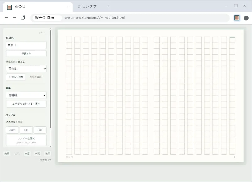Open the 游明朝 font dropdown
Screen dimensions: 252x182
[26, 95]
